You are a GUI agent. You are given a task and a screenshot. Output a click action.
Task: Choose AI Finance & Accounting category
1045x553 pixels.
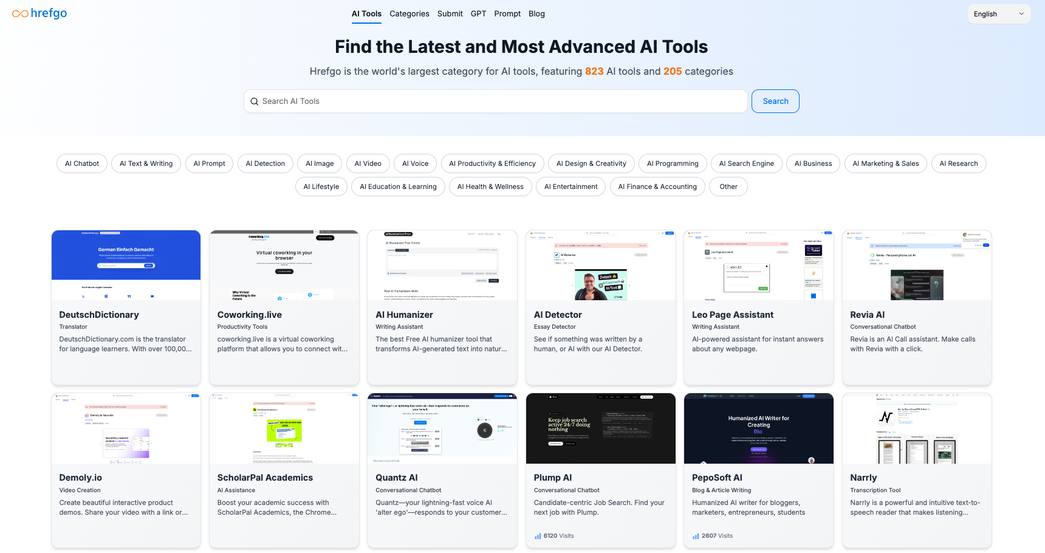click(x=657, y=187)
